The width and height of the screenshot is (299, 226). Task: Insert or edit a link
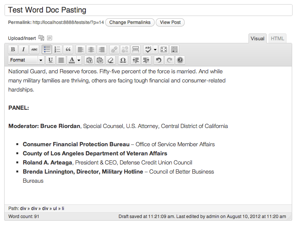coord(114,49)
